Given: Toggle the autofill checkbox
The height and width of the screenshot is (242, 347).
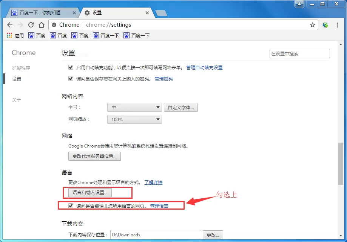Looking at the screenshot, I should (x=71, y=67).
